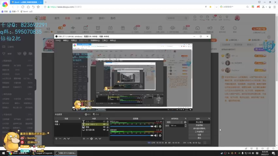
Task: Toggle visibility of 文本 (GDI+) 2 source
Action: (x=104, y=124)
